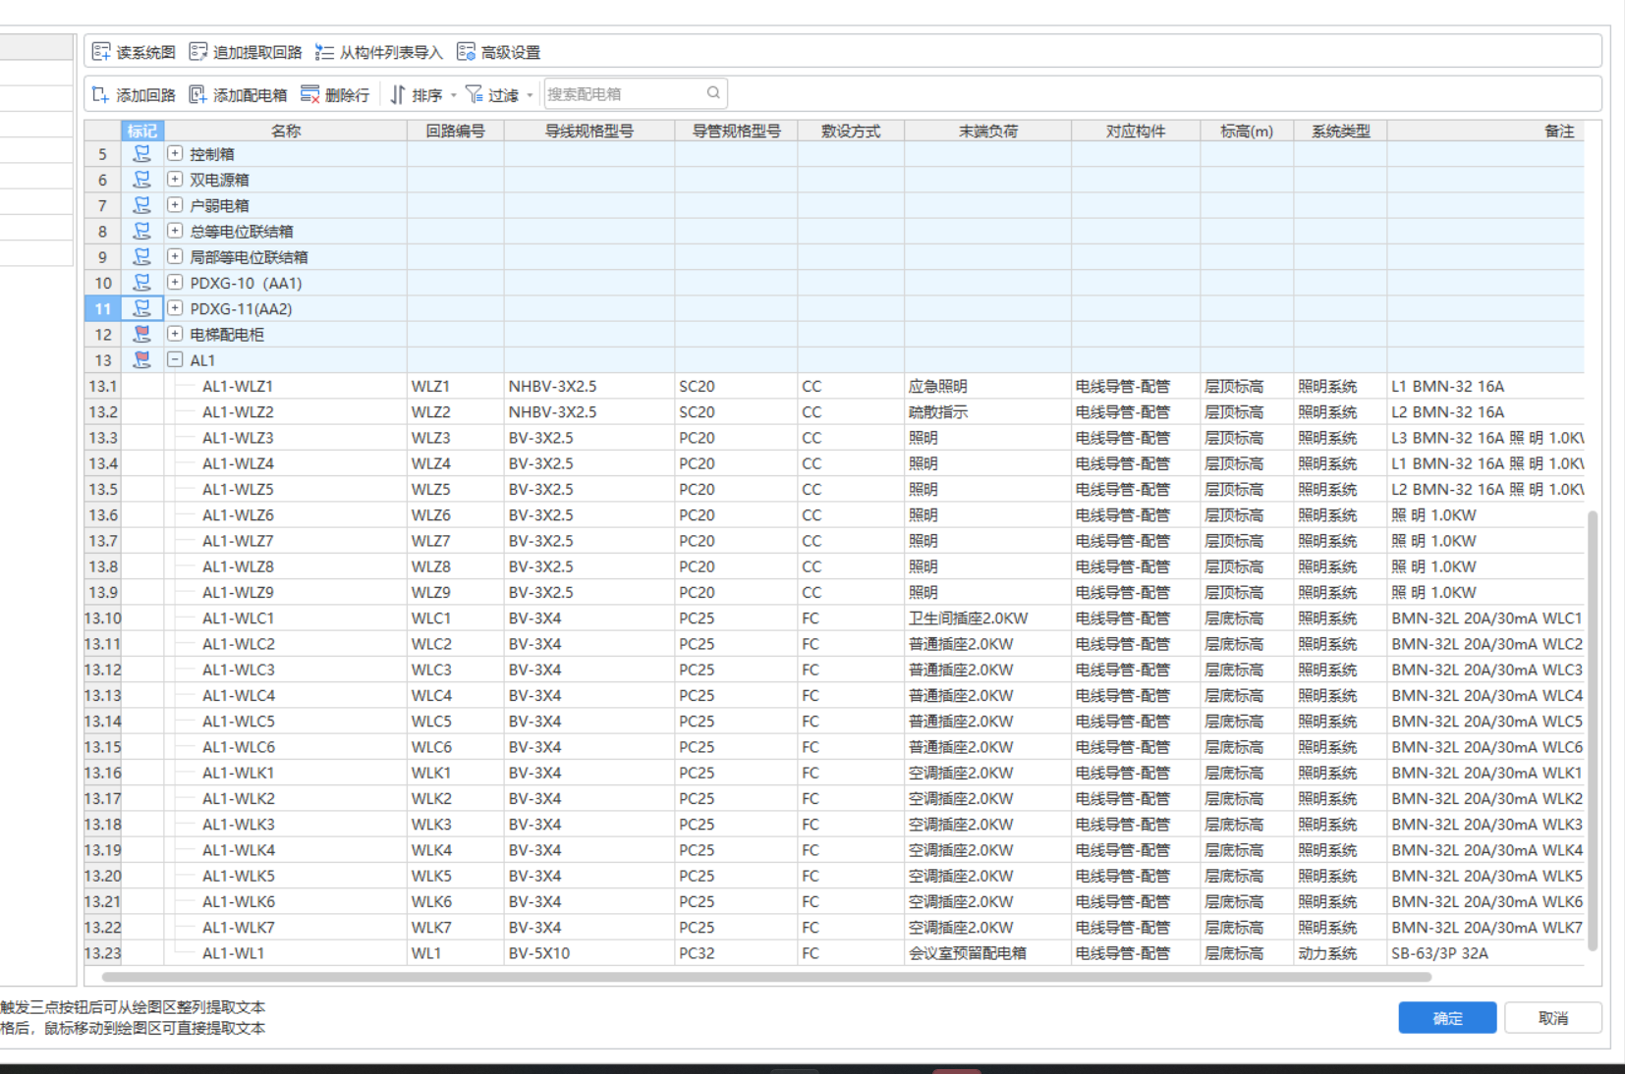Click the BV-5X10 wire spec cell
Image resolution: width=1625 pixels, height=1074 pixels.
click(x=589, y=953)
